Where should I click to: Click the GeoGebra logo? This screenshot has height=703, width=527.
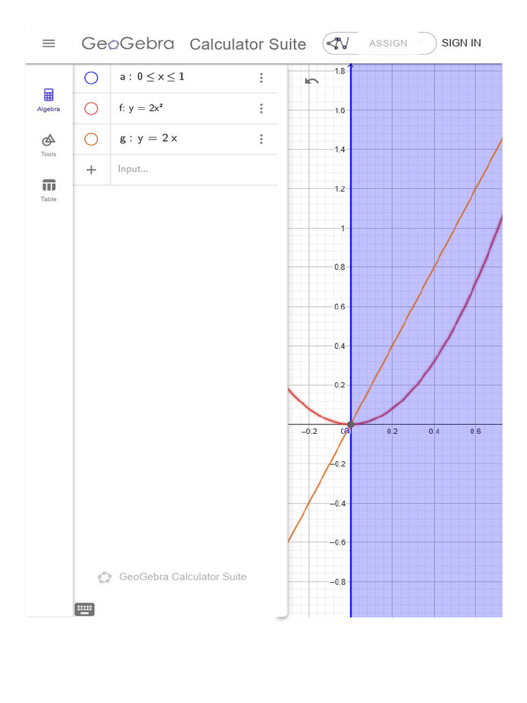(x=128, y=43)
